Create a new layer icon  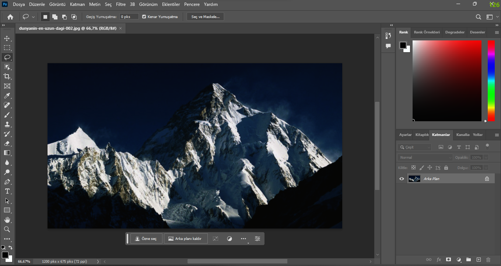(x=479, y=259)
